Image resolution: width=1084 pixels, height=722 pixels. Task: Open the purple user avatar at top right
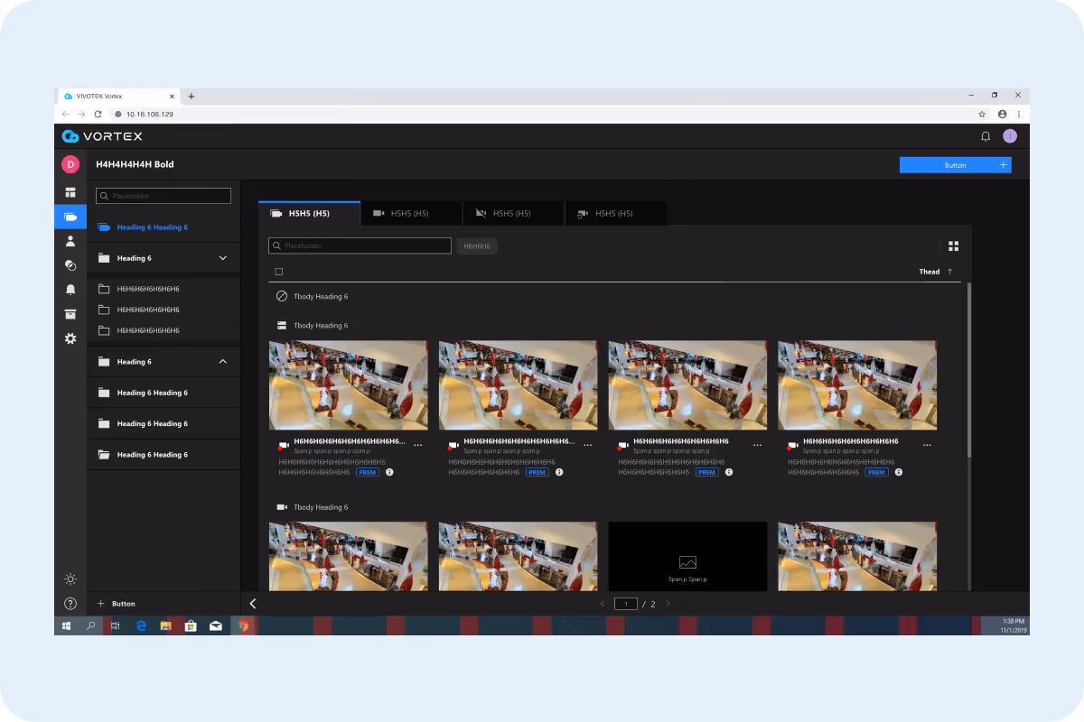click(x=1010, y=136)
